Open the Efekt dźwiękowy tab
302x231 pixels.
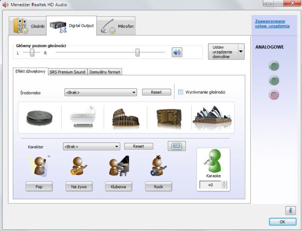31,71
